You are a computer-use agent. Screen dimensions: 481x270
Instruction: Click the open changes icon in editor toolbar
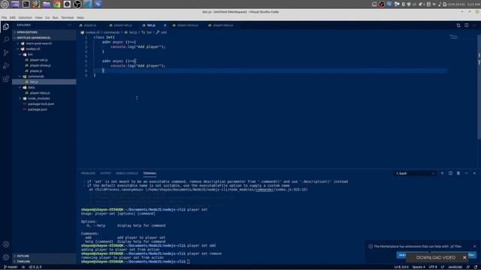pos(458,25)
